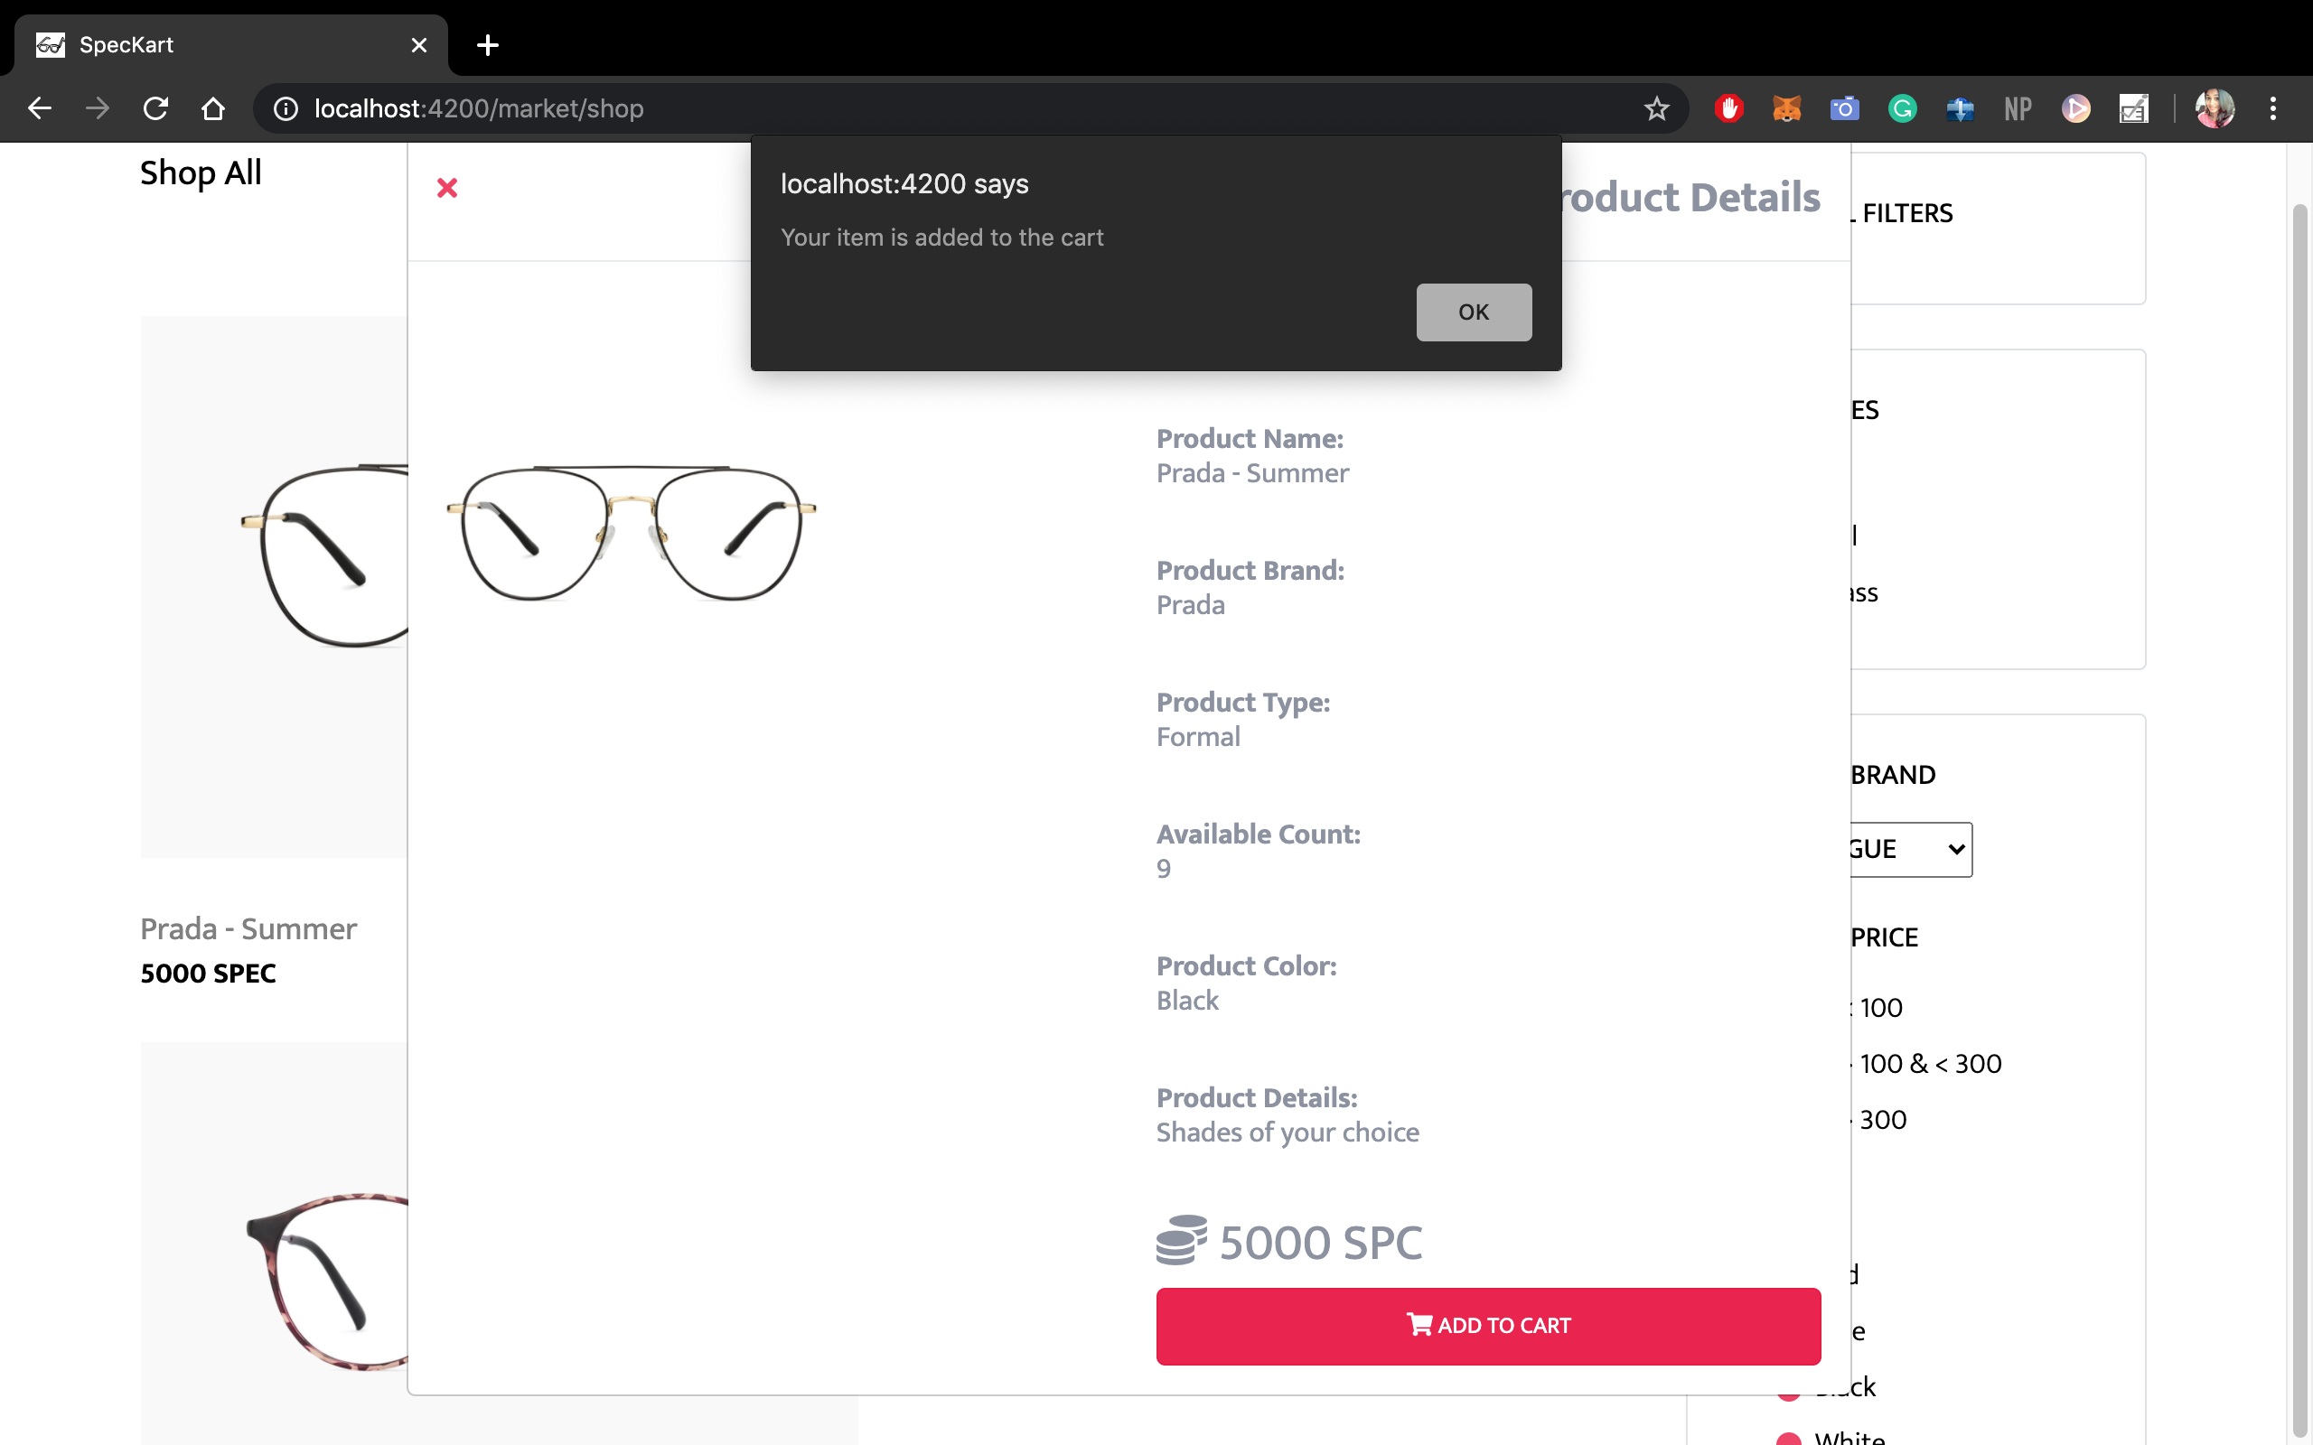Bookmark this page with the star icon
Image resolution: width=2313 pixels, height=1445 pixels.
tap(1656, 109)
